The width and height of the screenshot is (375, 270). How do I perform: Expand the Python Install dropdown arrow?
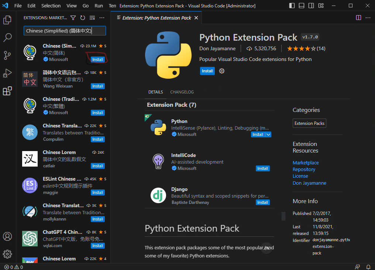click(x=268, y=134)
